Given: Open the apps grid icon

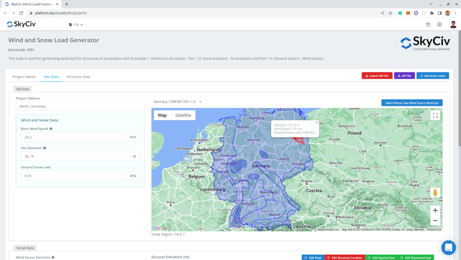Looking at the screenshot, I should [x=439, y=24].
